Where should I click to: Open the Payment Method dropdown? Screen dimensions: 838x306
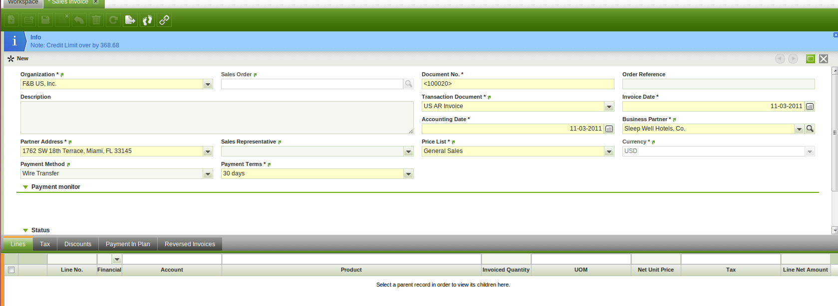pos(208,174)
